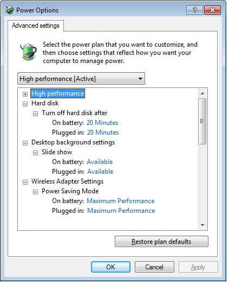The width and height of the screenshot is (229, 284).
Task: Click the Cancel button
Action: (154, 267)
